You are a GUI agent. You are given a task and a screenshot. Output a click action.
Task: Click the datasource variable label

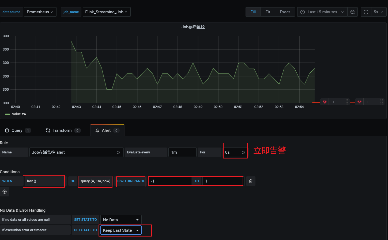(12, 12)
